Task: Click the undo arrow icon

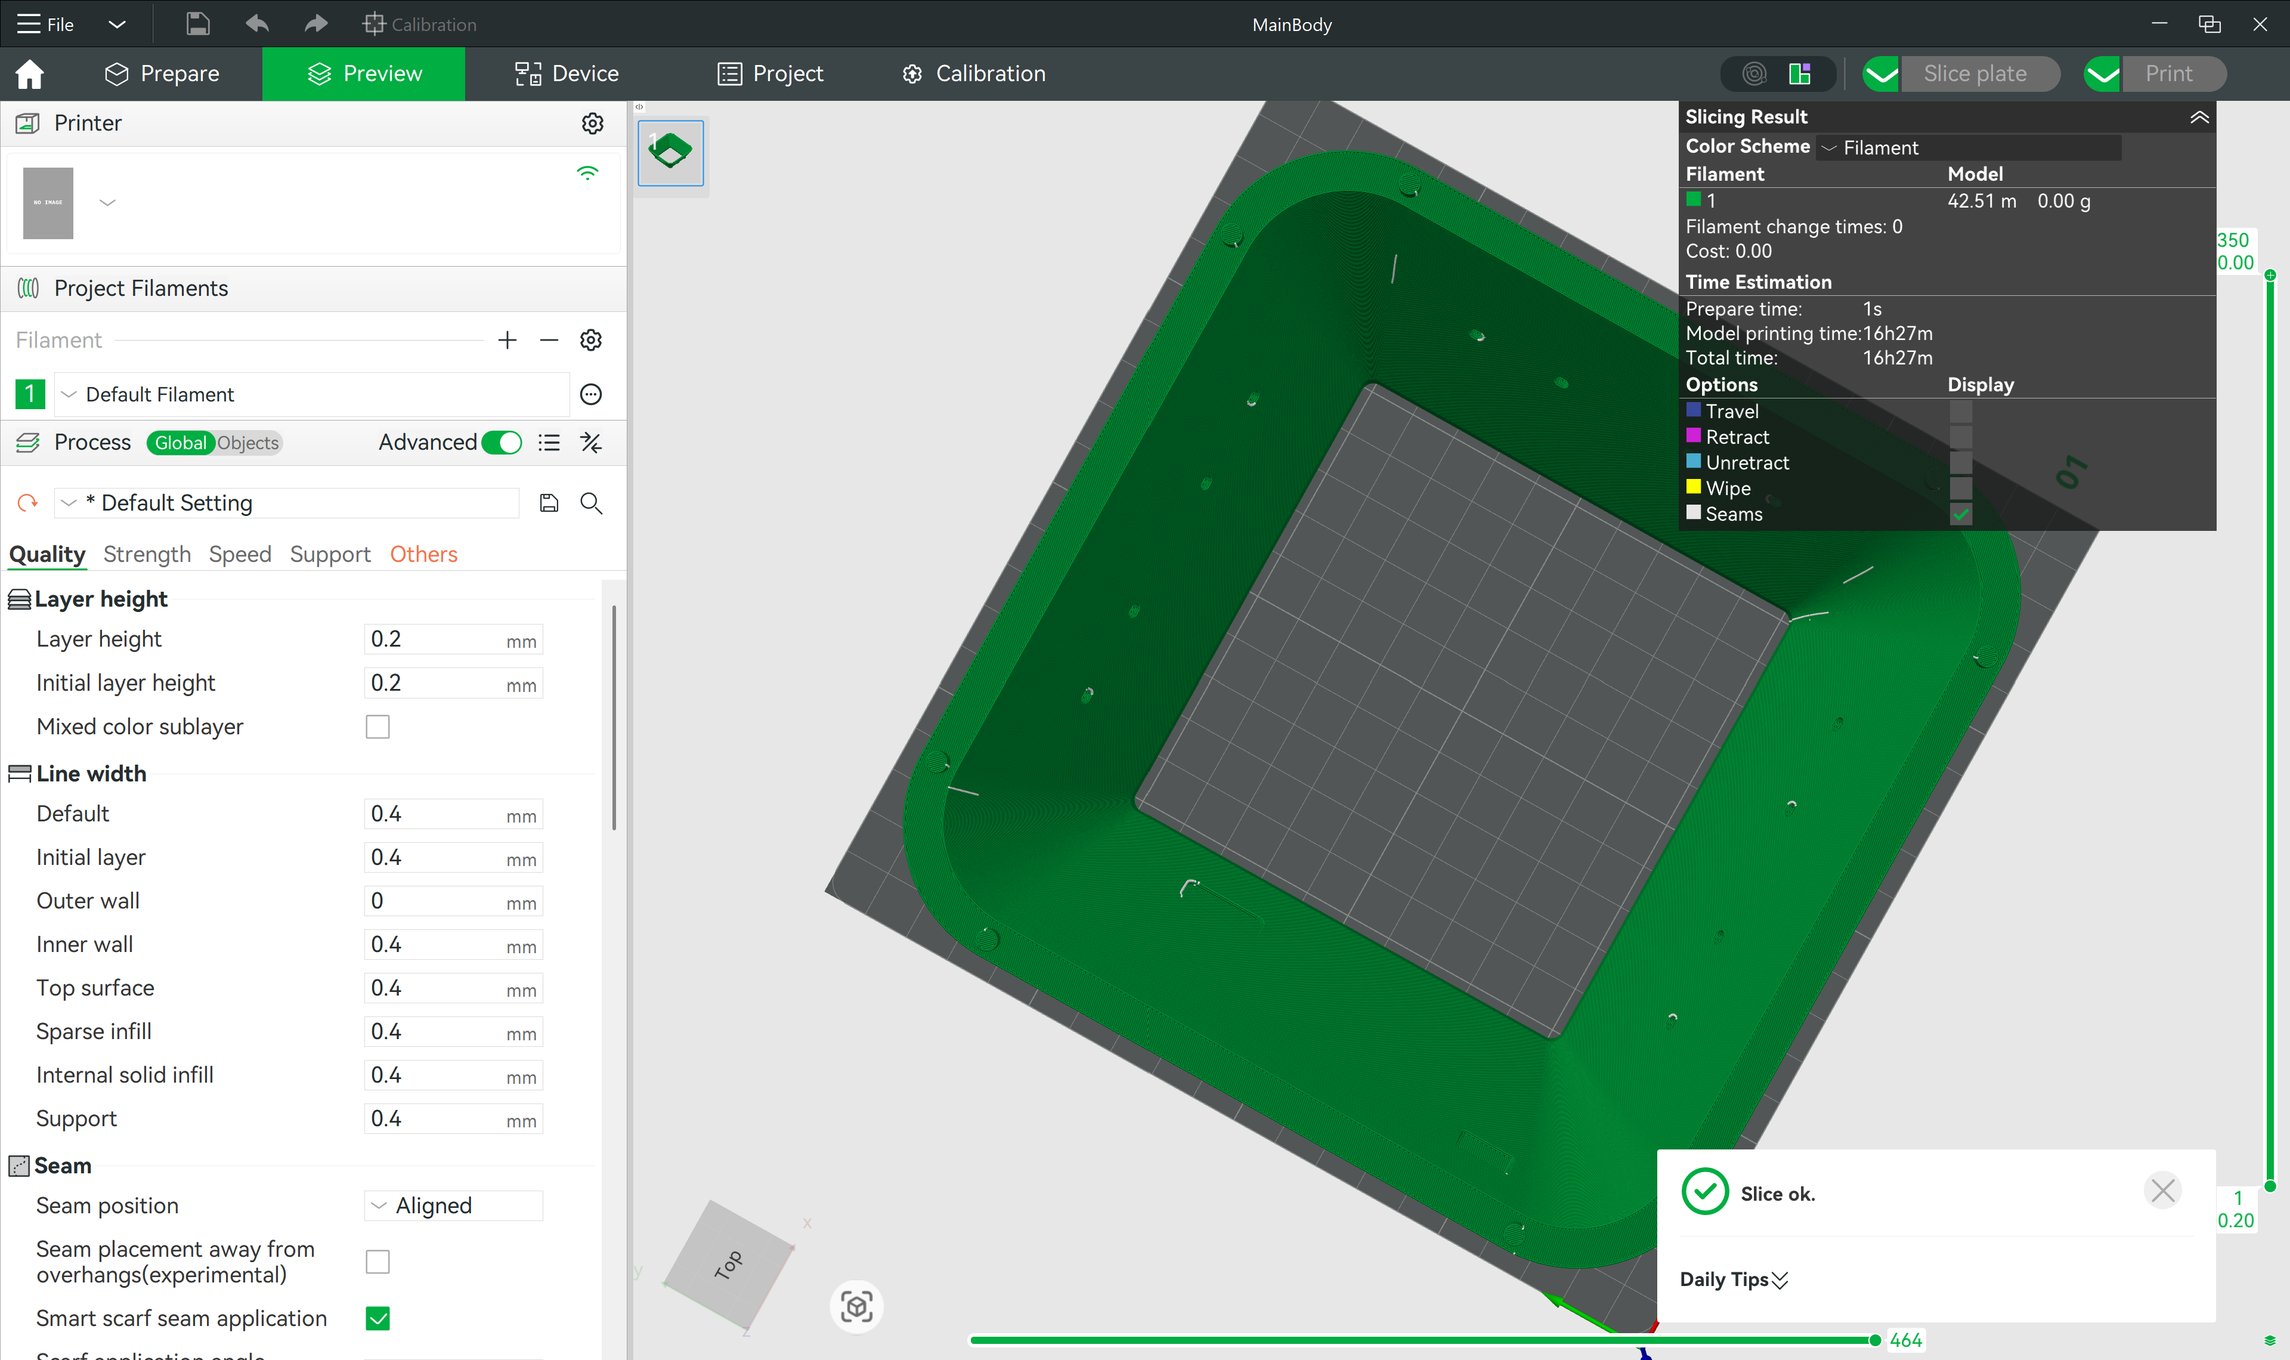Action: pos(258,24)
